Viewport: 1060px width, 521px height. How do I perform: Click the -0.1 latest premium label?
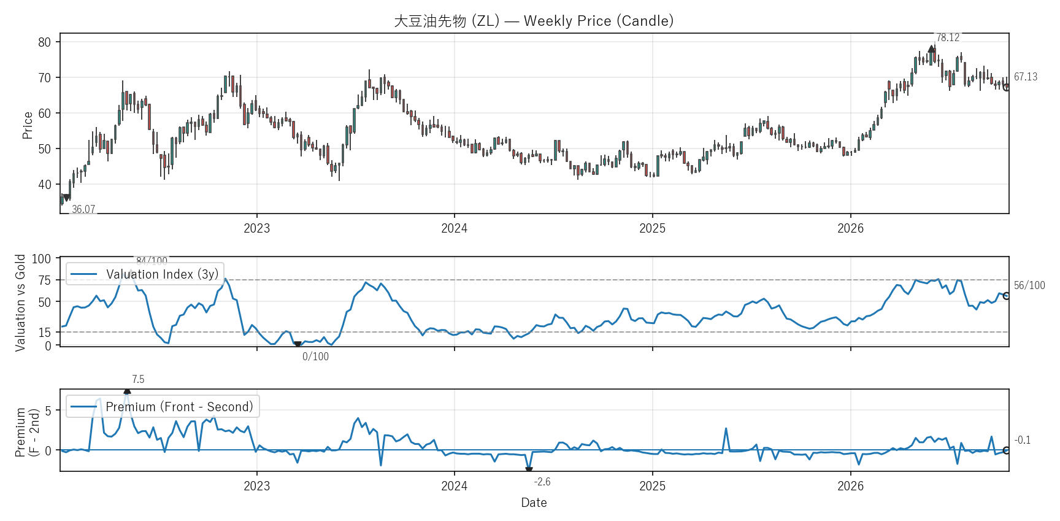[1023, 440]
